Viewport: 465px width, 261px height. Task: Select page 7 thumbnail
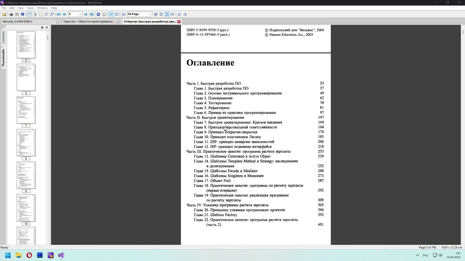(x=26, y=110)
